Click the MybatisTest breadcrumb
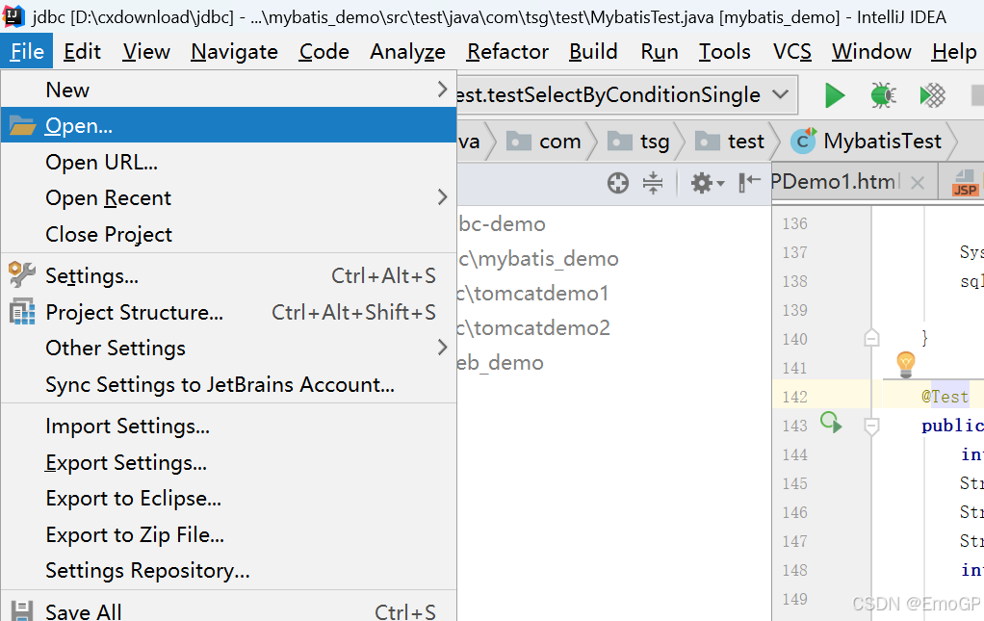984x621 pixels. [x=867, y=142]
